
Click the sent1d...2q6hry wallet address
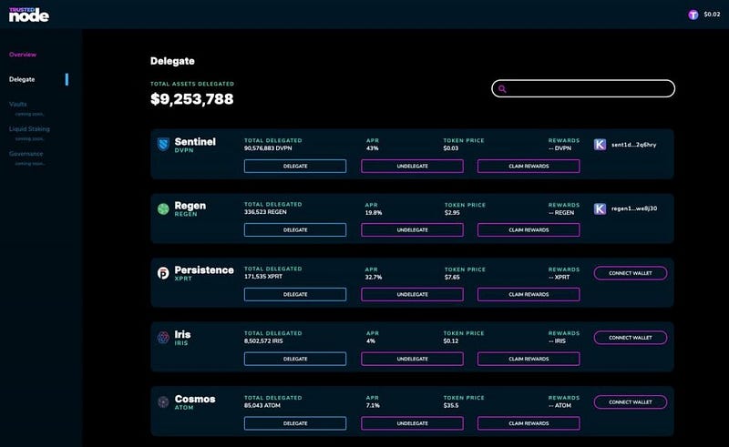[x=633, y=145]
